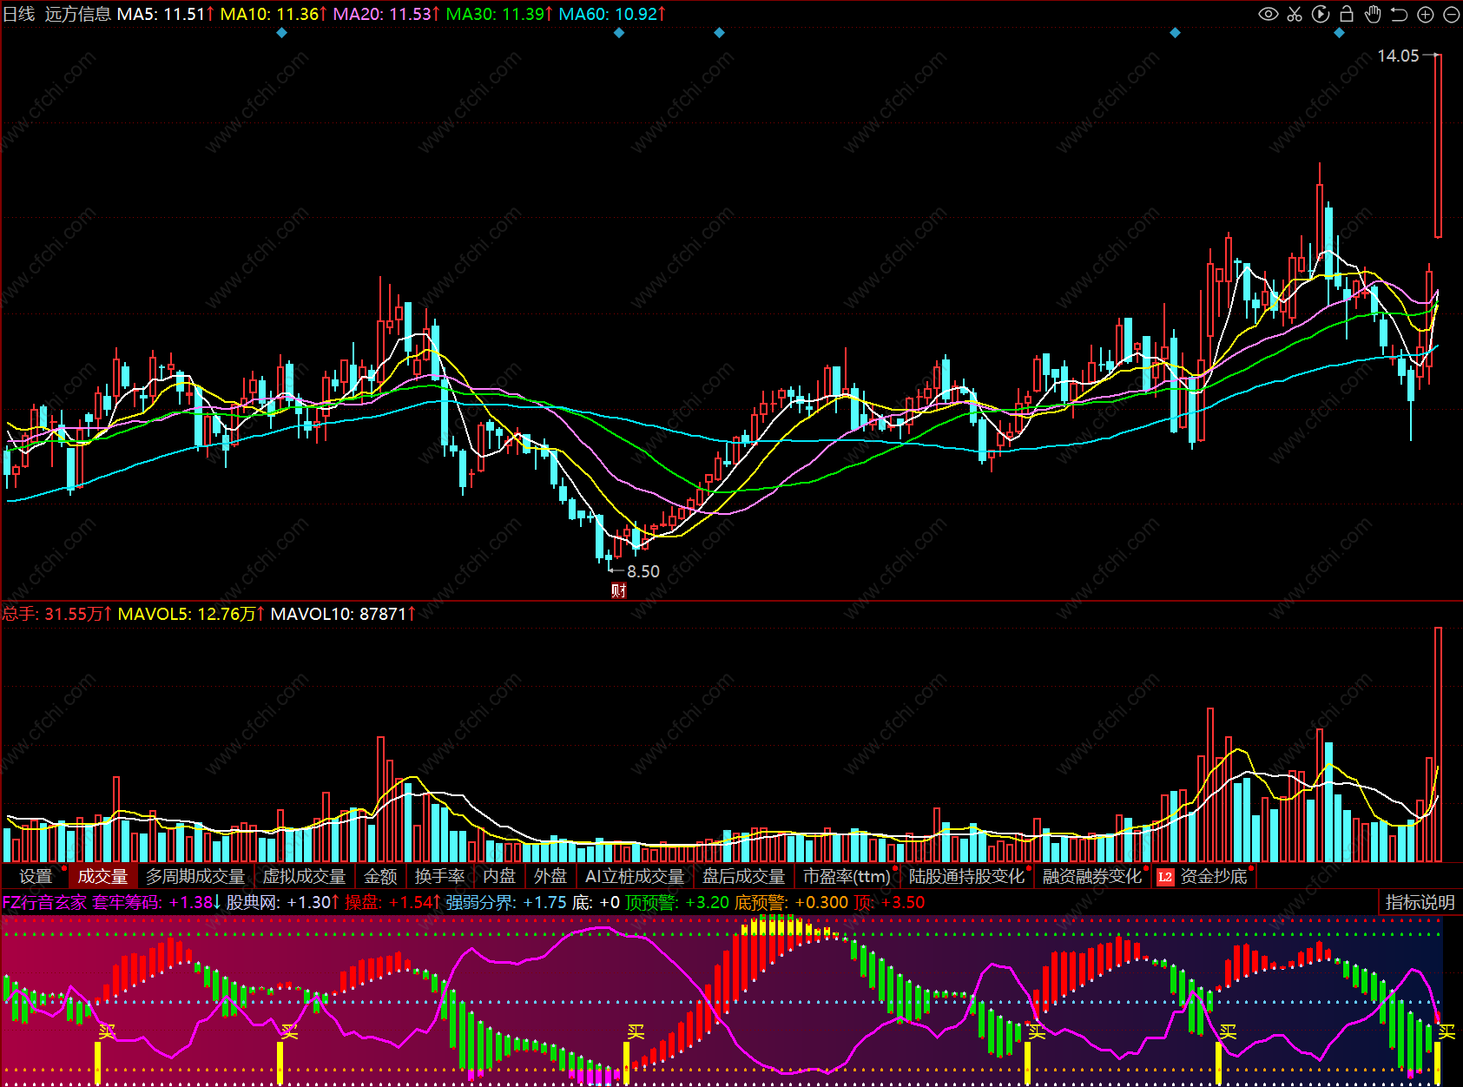This screenshot has height=1087, width=1463.
Task: Select the 成交量 indicator tab
Action: pyautogui.click(x=102, y=877)
